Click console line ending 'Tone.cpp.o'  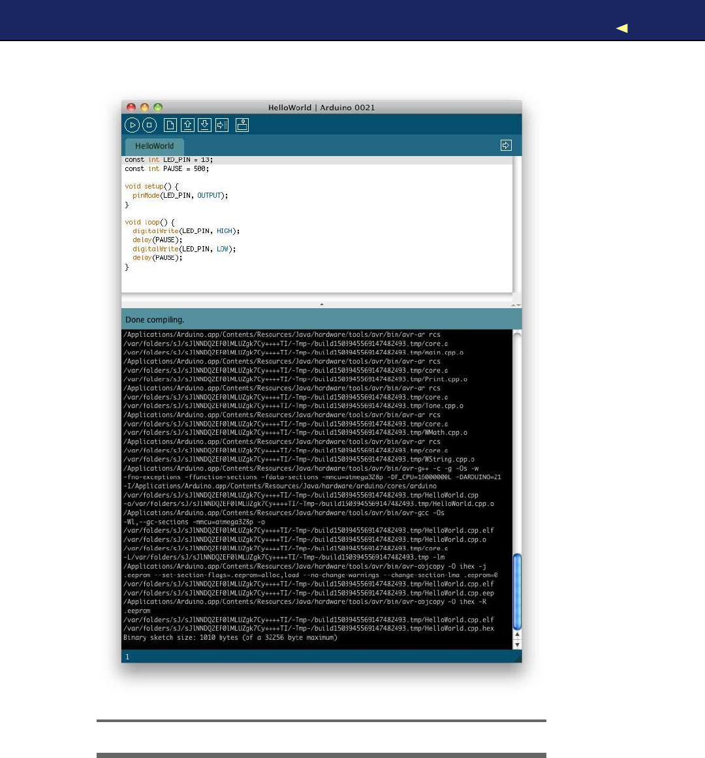[x=293, y=406]
